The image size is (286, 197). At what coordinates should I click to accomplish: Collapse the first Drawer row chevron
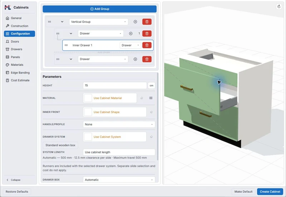(71, 34)
